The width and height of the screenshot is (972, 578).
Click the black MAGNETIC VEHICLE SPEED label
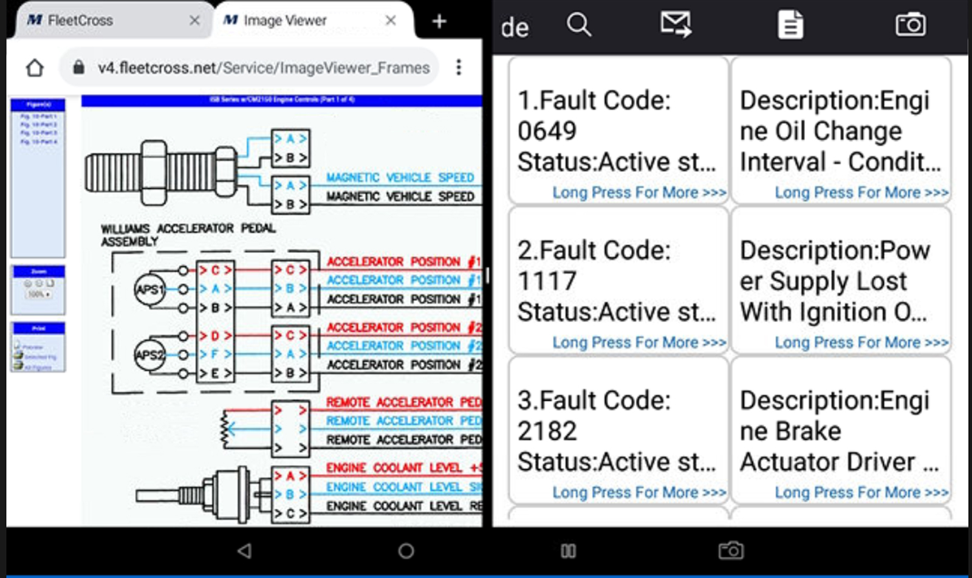tap(400, 196)
